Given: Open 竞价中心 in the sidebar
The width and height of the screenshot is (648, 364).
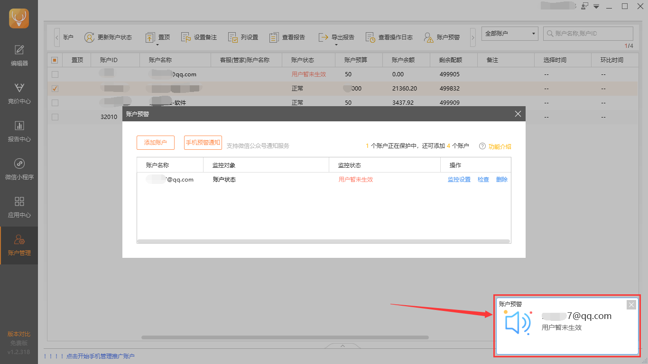Looking at the screenshot, I should pyautogui.click(x=19, y=94).
